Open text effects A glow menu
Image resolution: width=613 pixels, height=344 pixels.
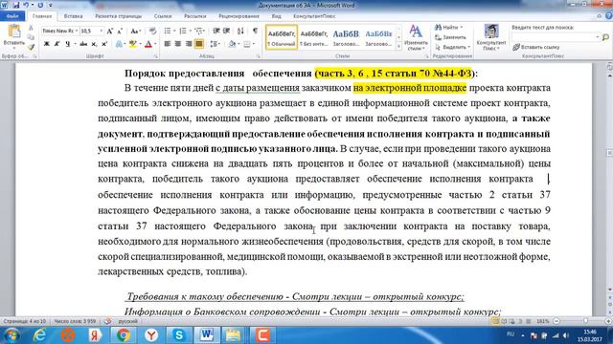[x=119, y=44]
